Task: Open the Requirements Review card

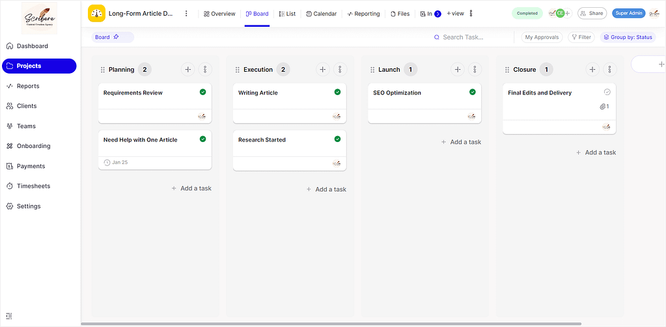Action: pyautogui.click(x=155, y=104)
